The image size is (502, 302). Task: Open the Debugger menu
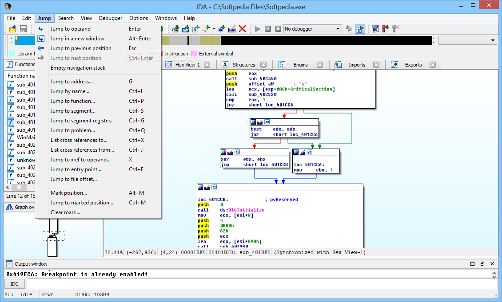[x=111, y=18]
